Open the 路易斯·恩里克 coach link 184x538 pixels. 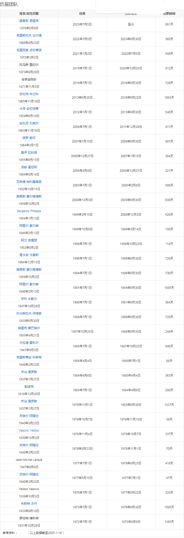(29, 21)
